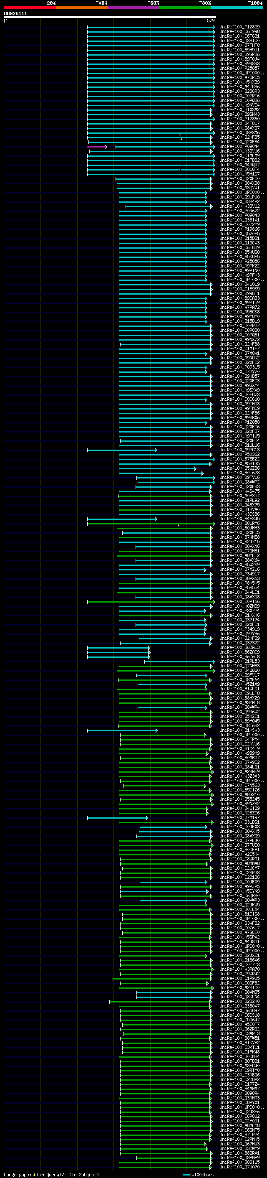Viewport: 267px width, 1178px height.
Task: Select the UniRef100_Q20FC0 label
Action: pyautogui.click(x=239, y=179)
